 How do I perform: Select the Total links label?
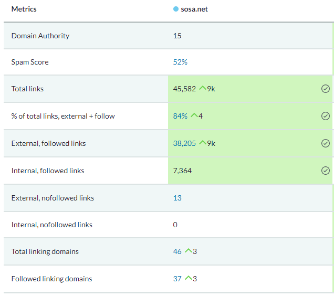tap(27, 89)
